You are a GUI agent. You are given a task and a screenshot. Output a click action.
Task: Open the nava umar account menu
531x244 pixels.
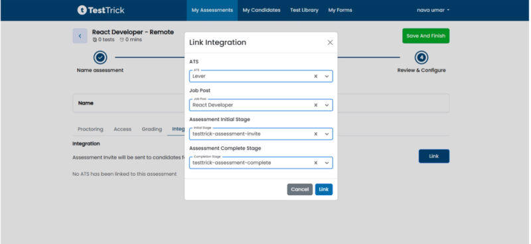coord(433,10)
